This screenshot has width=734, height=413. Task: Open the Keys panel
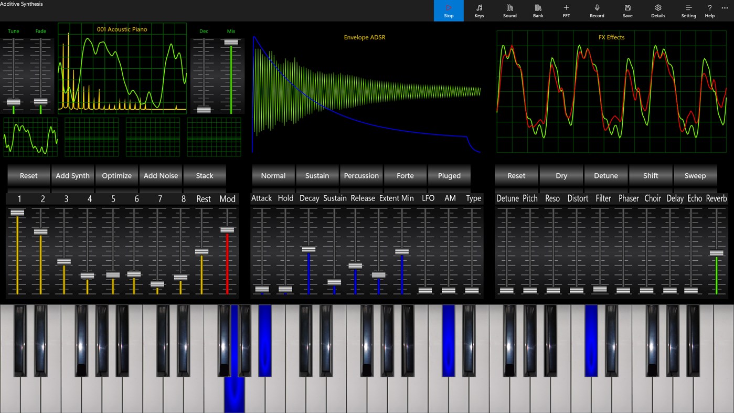(x=478, y=10)
